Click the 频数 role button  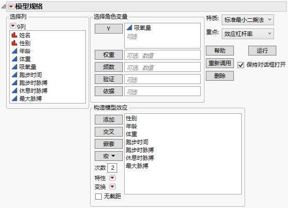(109, 67)
